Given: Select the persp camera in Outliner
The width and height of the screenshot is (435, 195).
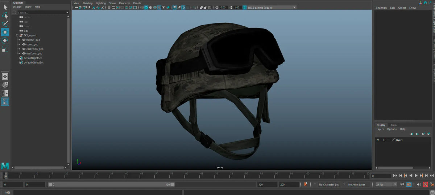Looking at the screenshot, I should pos(27,17).
